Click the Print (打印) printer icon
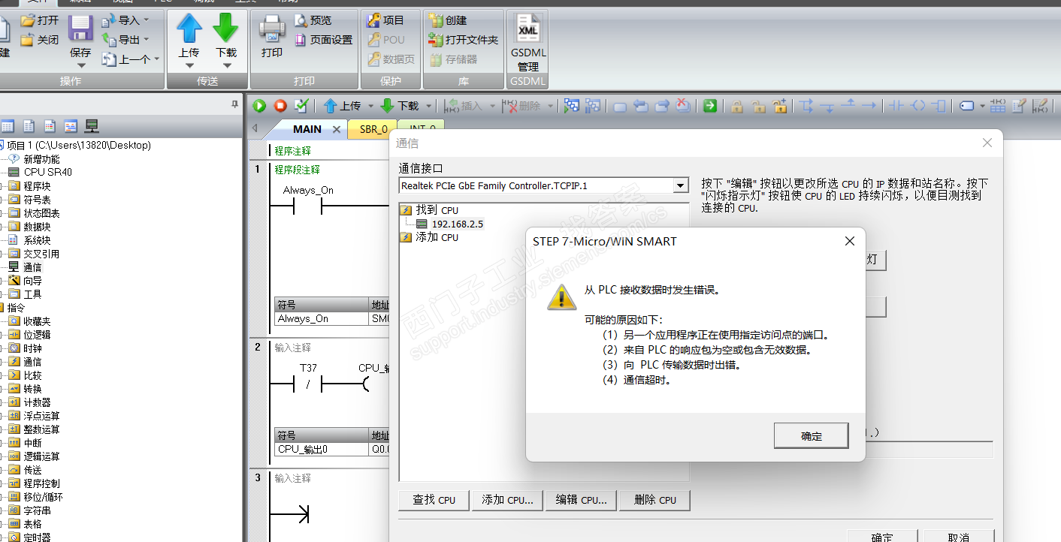Image resolution: width=1061 pixels, height=542 pixels. (x=272, y=29)
